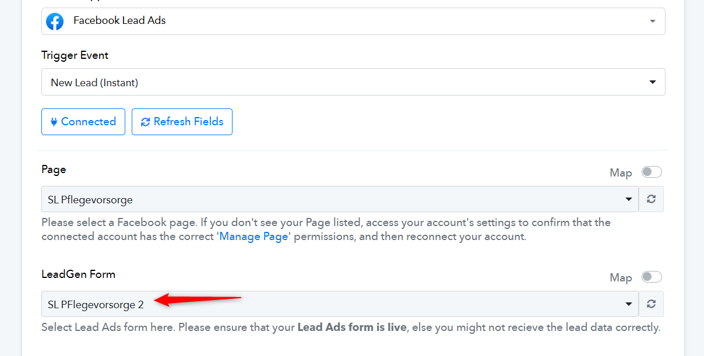704x356 pixels.
Task: Expand the Facebook Lead Ads app dropdown arrow
Action: 652,22
